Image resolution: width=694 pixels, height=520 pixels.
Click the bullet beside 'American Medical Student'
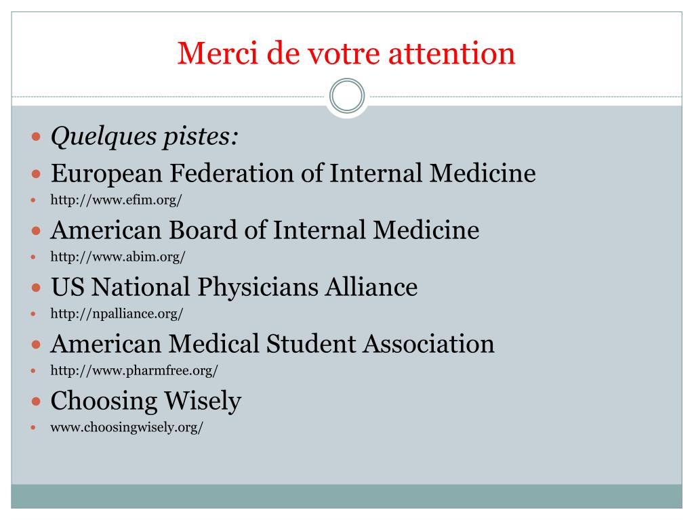click(37, 345)
